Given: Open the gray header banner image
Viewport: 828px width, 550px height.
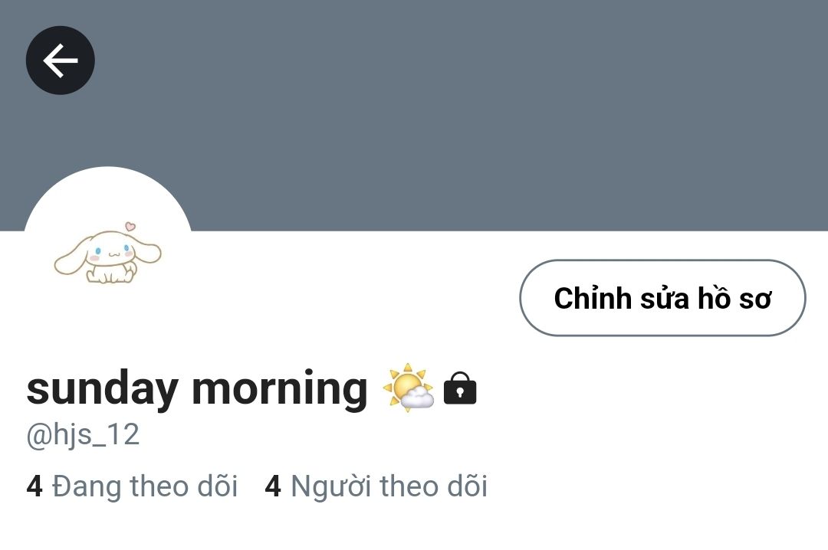Looking at the screenshot, I should [414, 115].
